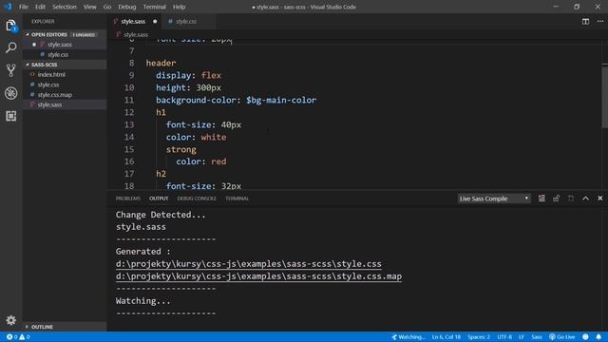608x342 pixels.
Task: Open the File menu
Action: coord(23,7)
